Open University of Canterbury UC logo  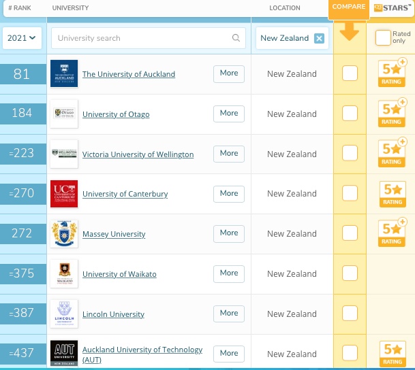64,194
